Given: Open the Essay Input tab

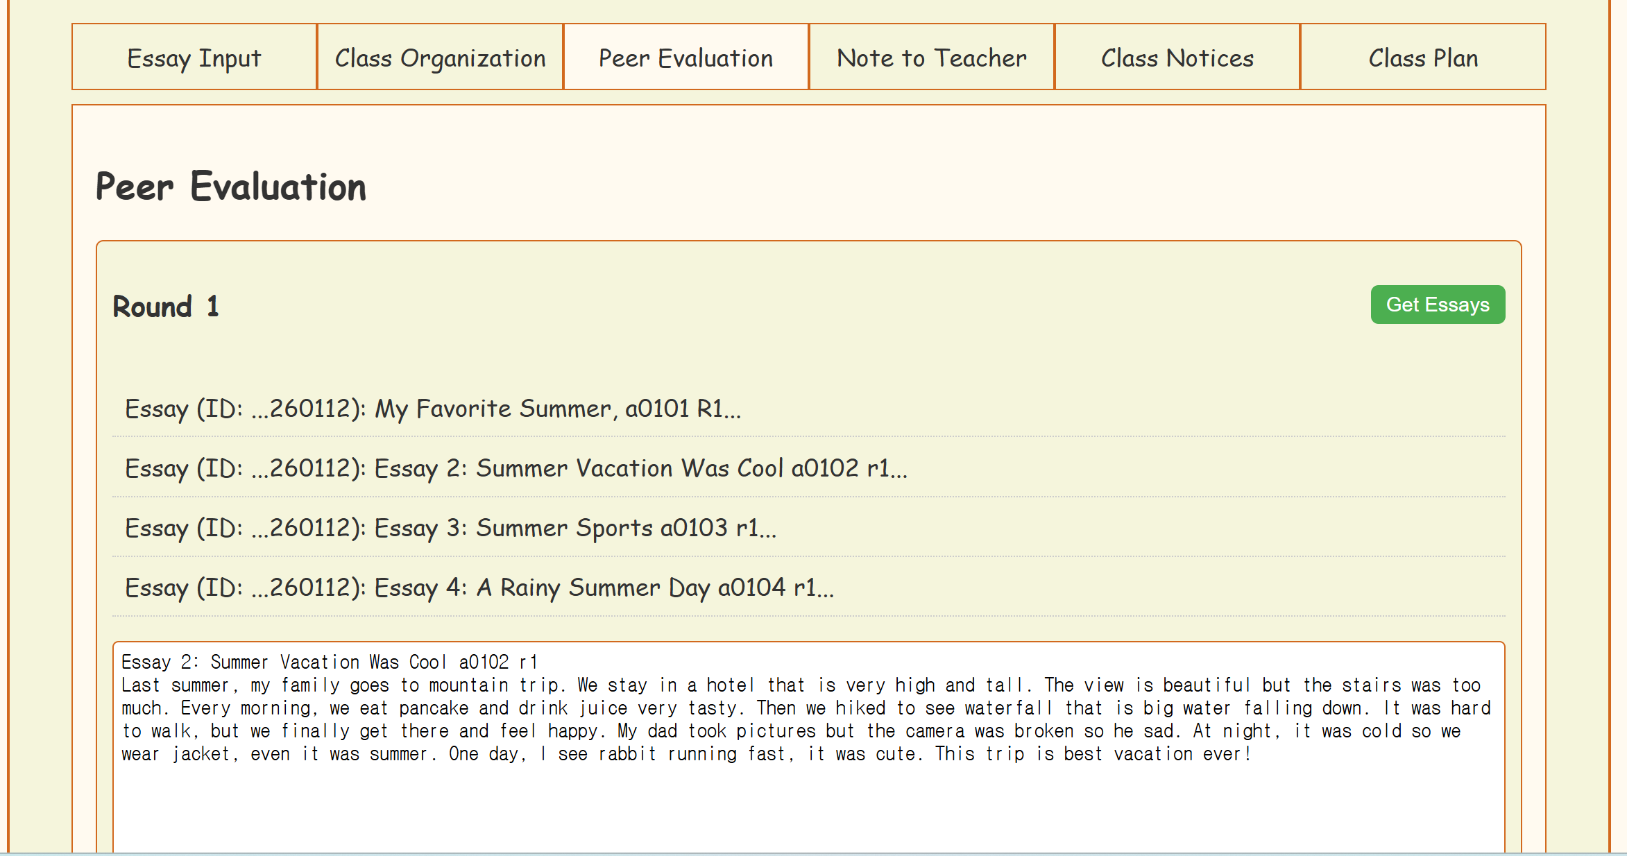Looking at the screenshot, I should 194,58.
